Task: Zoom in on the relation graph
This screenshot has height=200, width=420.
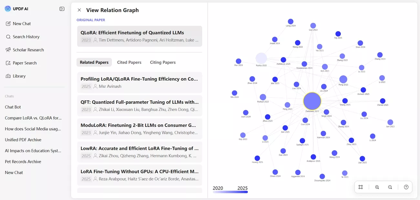Action: 377,187
